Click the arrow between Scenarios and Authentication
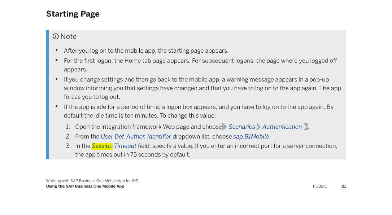392x215 pixels. [259, 127]
